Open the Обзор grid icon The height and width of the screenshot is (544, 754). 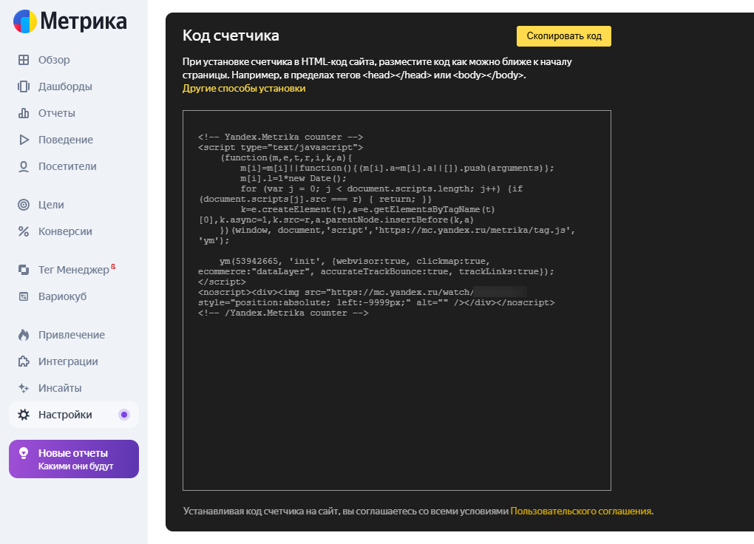(24, 60)
